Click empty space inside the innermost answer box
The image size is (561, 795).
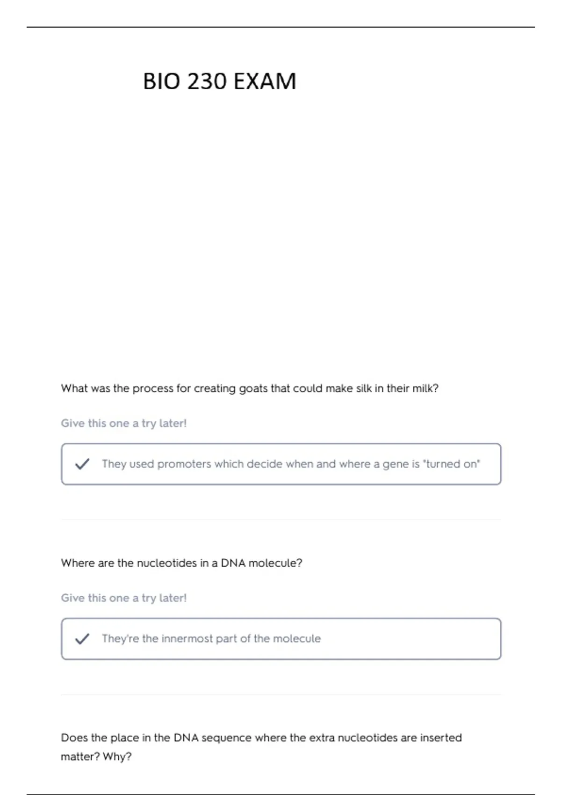(411, 639)
